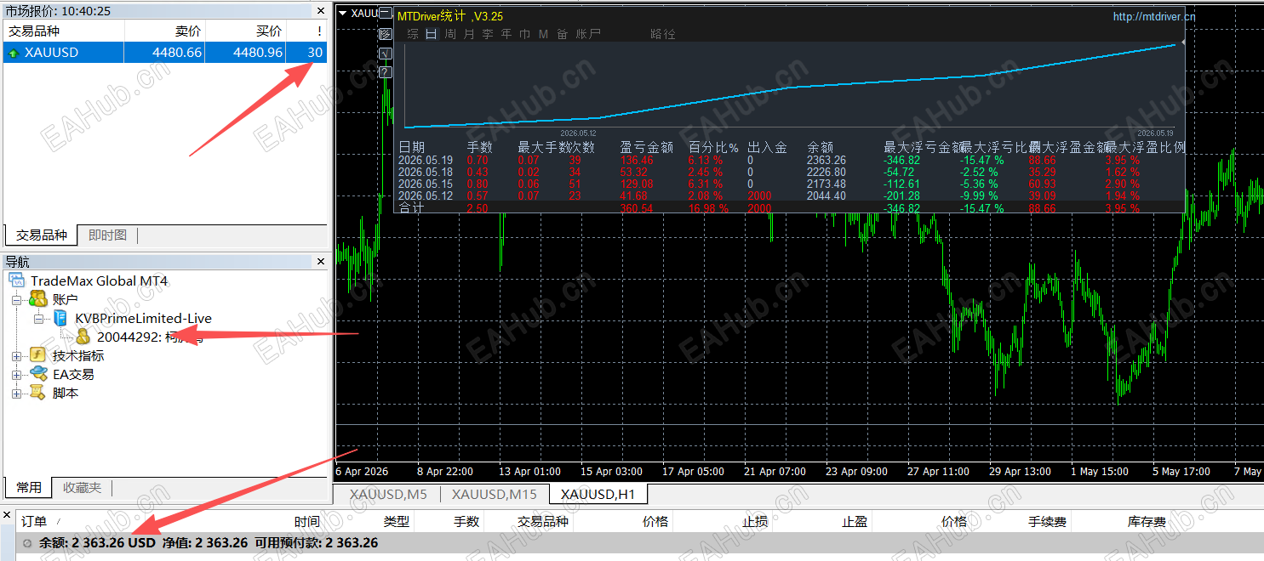
Task: Switch to the 常用 navigator tab
Action: pos(28,488)
